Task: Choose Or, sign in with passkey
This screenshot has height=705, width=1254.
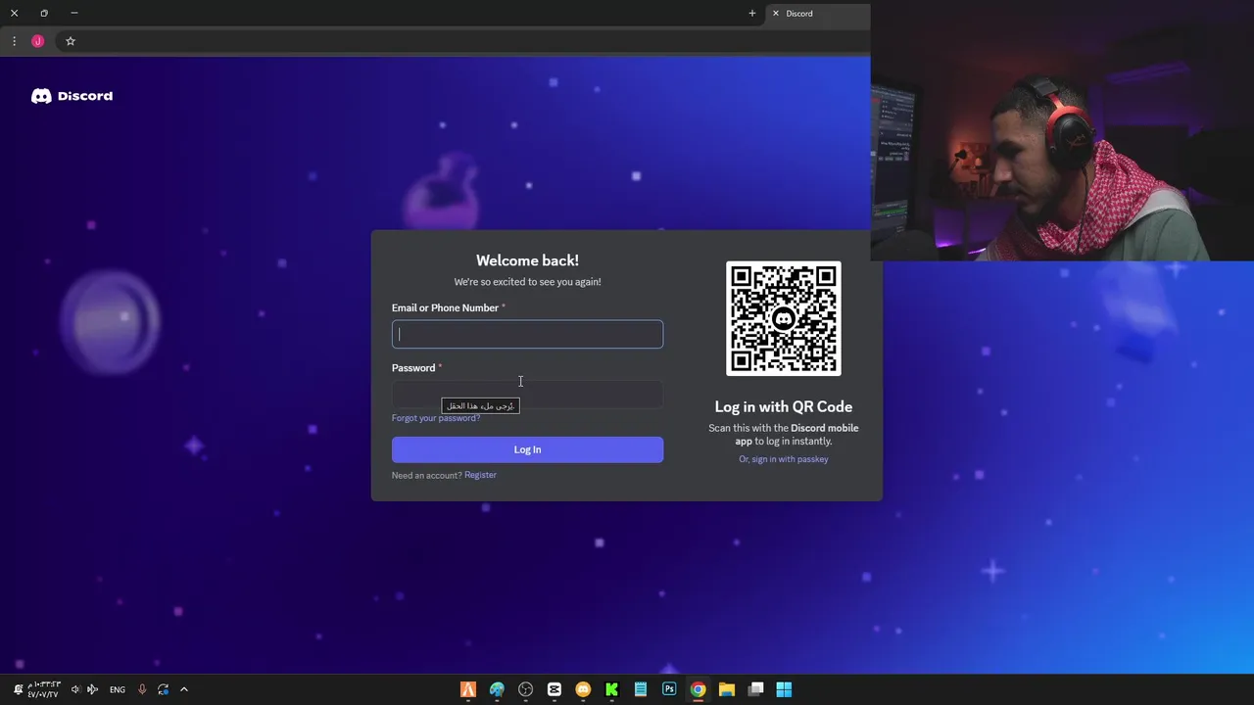Action: point(784,459)
